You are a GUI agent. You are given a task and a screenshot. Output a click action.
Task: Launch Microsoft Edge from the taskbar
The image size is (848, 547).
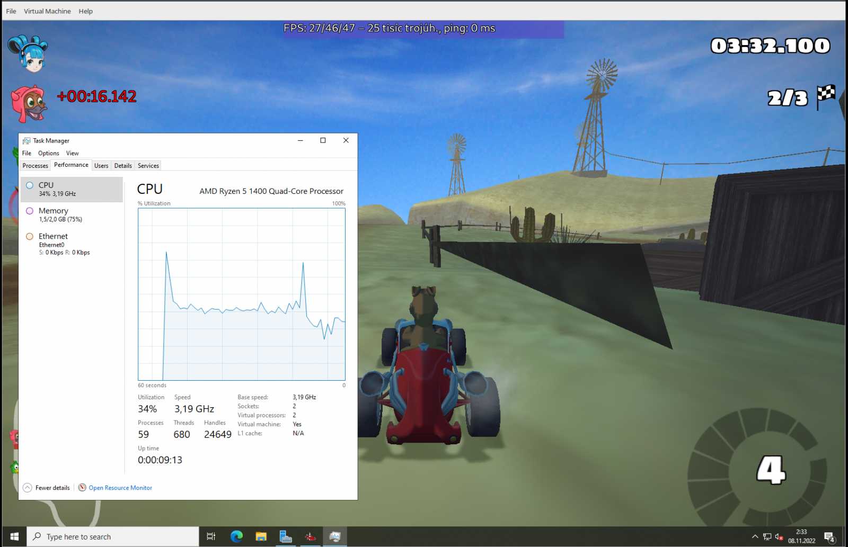(x=236, y=536)
